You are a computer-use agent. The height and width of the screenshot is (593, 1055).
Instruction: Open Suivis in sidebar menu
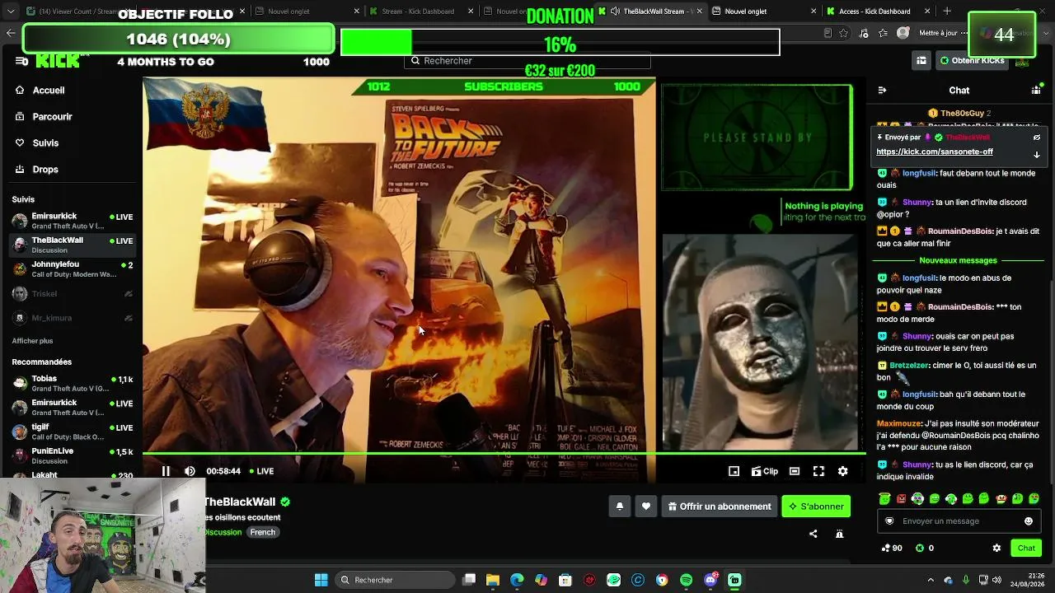click(45, 143)
